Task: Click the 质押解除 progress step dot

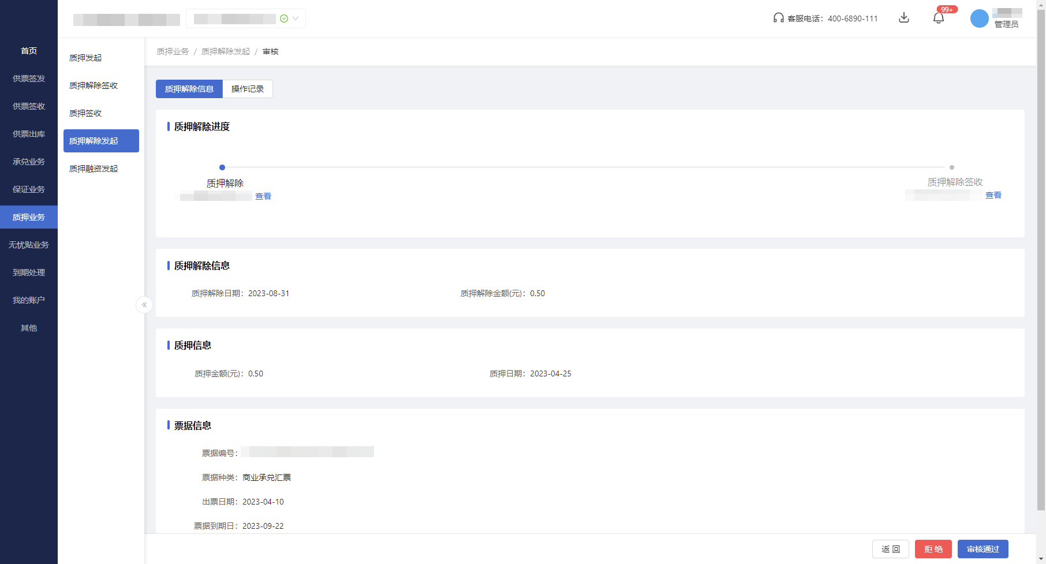Action: pyautogui.click(x=222, y=167)
